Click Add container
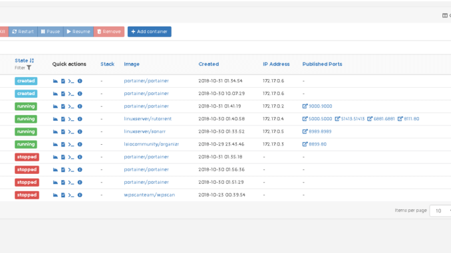 pos(149,32)
